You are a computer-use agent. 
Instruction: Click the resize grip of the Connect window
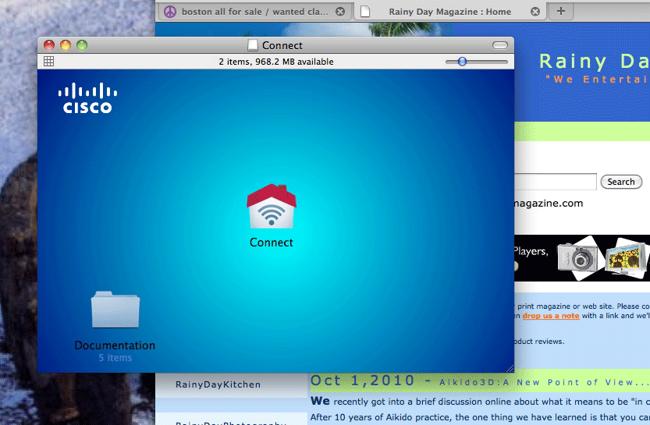pyautogui.click(x=510, y=368)
